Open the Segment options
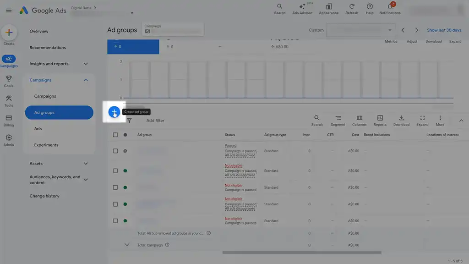469x264 pixels. [338, 121]
